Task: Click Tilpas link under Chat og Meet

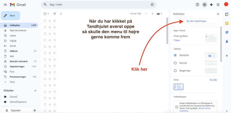Action: [177, 40]
